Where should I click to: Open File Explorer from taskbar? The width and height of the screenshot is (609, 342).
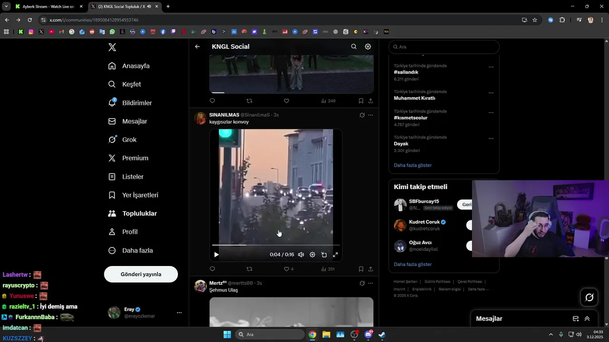pos(326,334)
